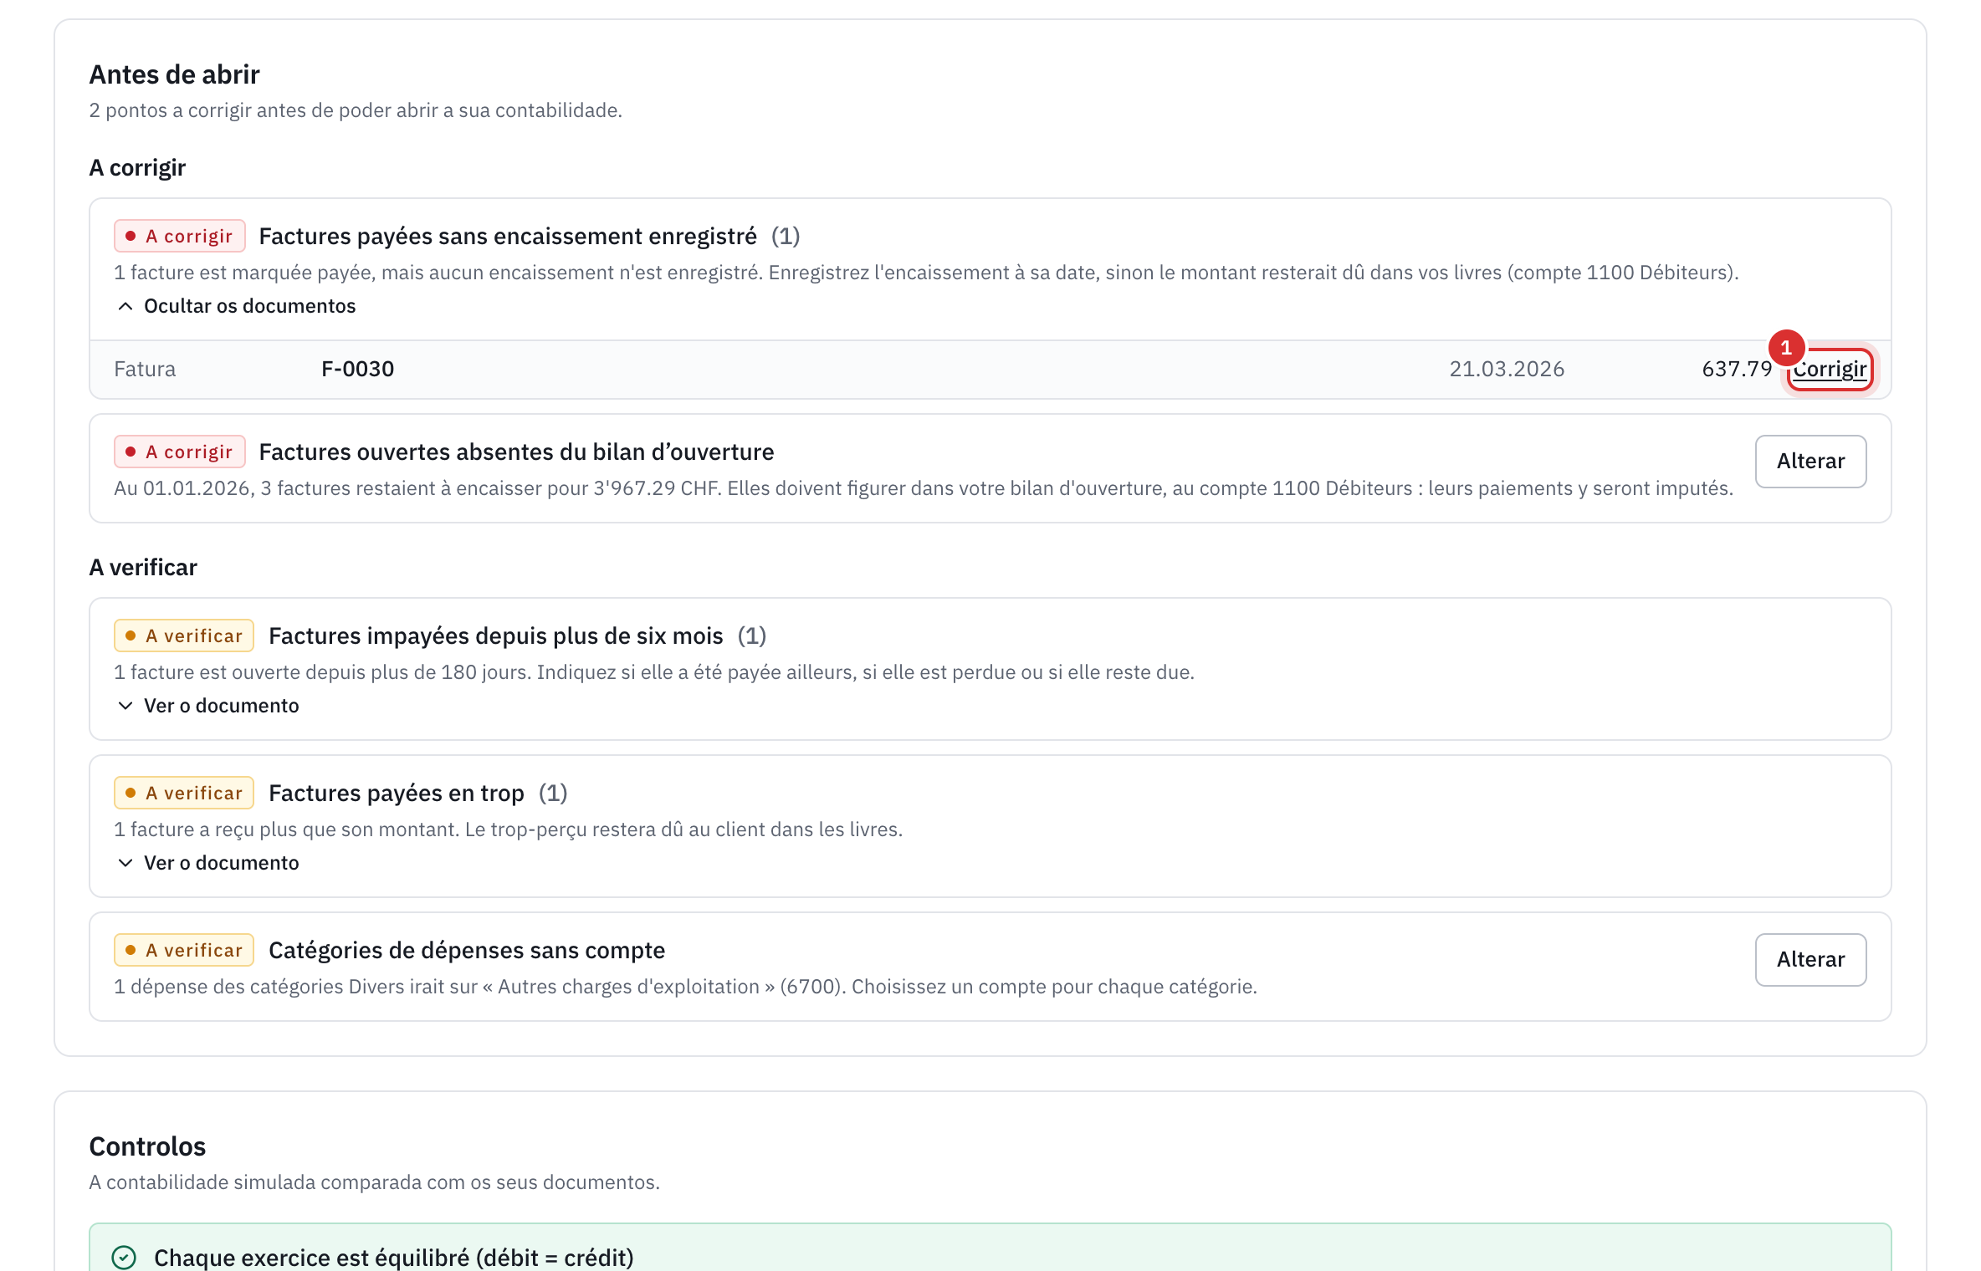
Task: Click Alterar for Factures ouvertes absentes du bilan
Action: pos(1810,461)
